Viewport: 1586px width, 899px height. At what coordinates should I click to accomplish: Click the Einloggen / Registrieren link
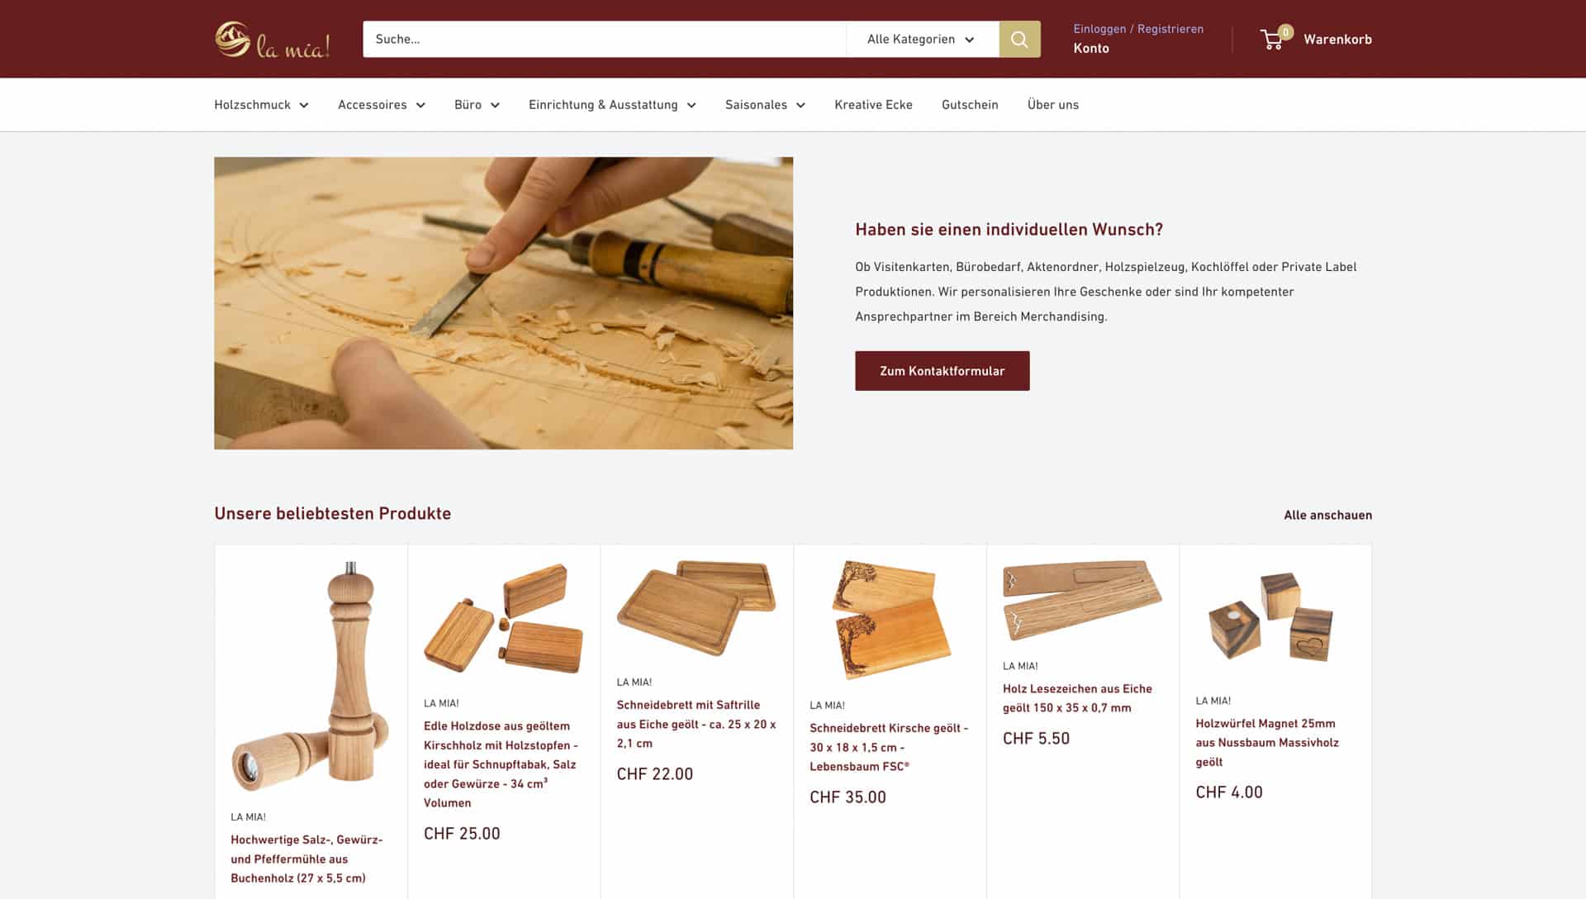[1137, 29]
